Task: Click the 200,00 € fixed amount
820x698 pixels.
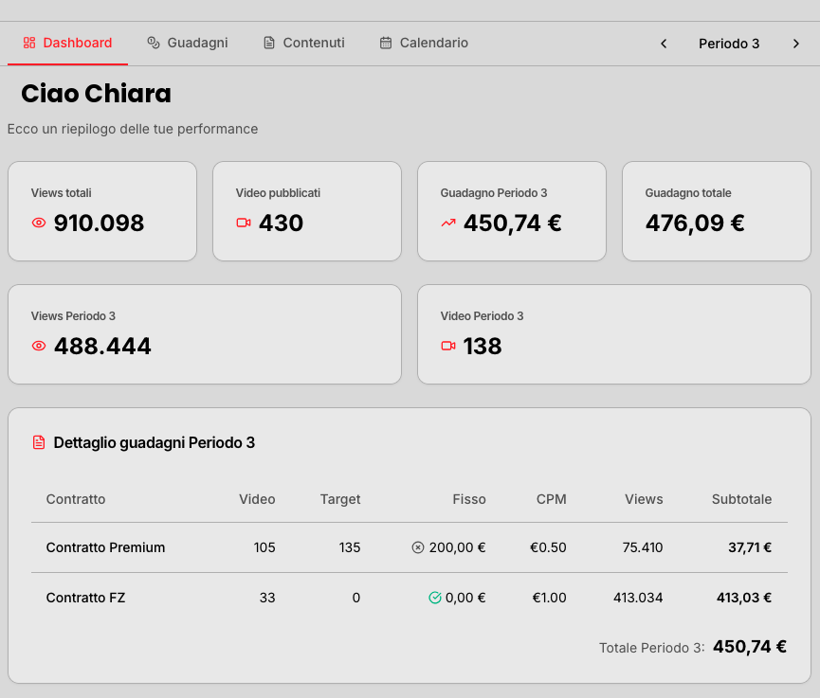Action: tap(458, 547)
